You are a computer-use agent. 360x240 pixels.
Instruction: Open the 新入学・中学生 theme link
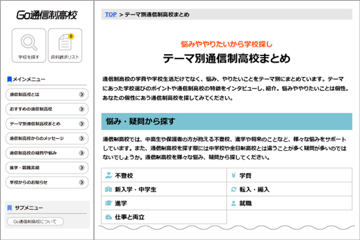click(x=164, y=189)
